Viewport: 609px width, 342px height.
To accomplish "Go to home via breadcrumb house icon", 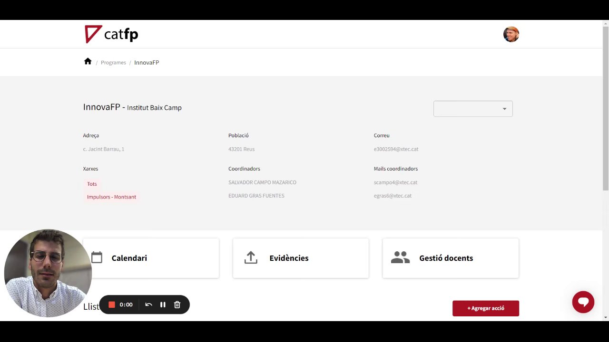I will [88, 61].
